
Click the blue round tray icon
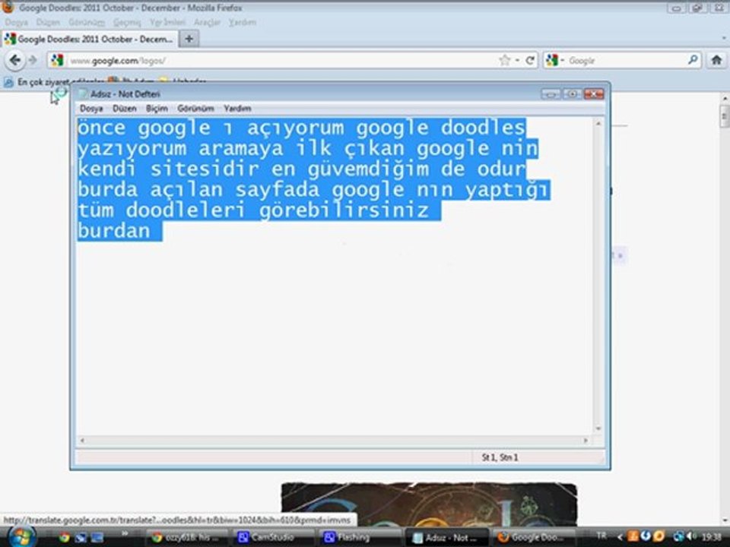pos(646,536)
